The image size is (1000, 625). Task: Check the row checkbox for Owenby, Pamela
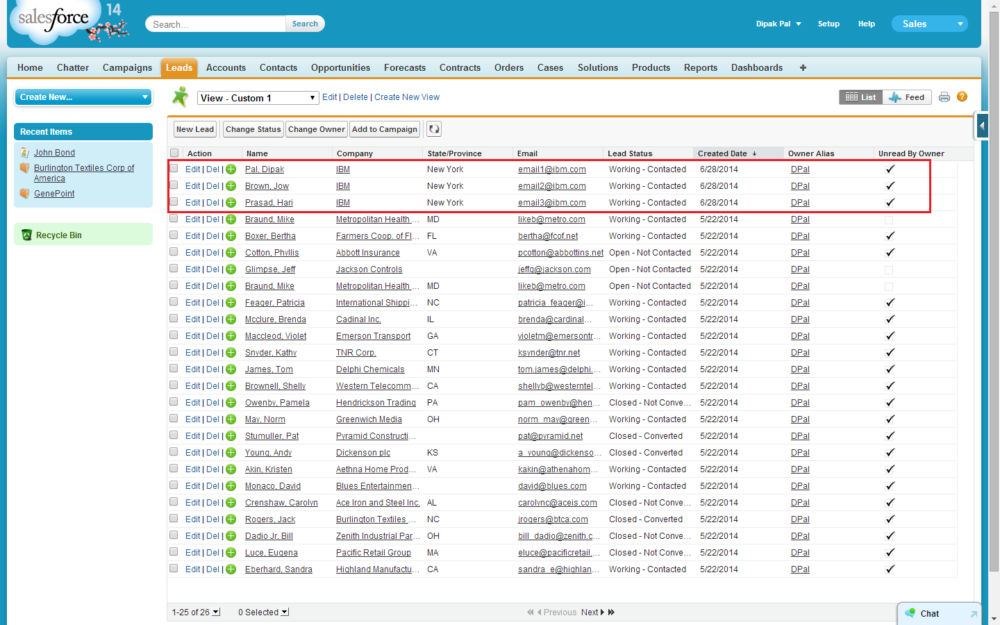click(174, 402)
